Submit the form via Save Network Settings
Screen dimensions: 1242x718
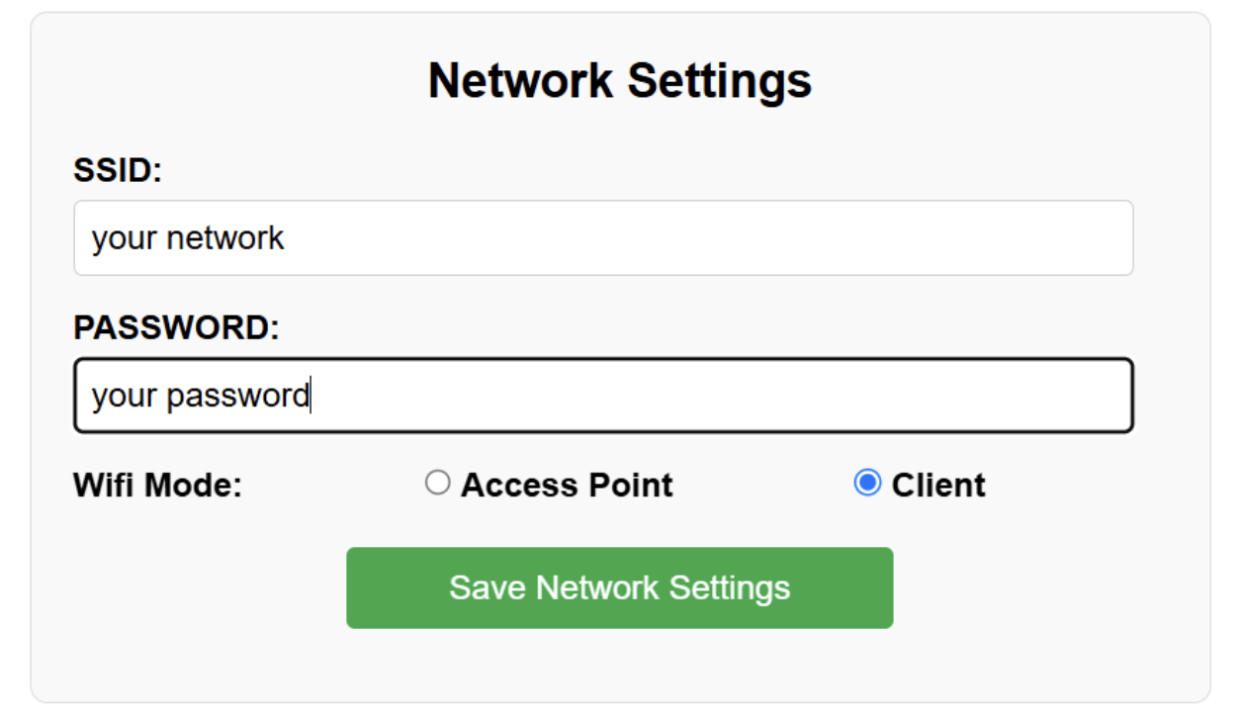[x=619, y=586]
